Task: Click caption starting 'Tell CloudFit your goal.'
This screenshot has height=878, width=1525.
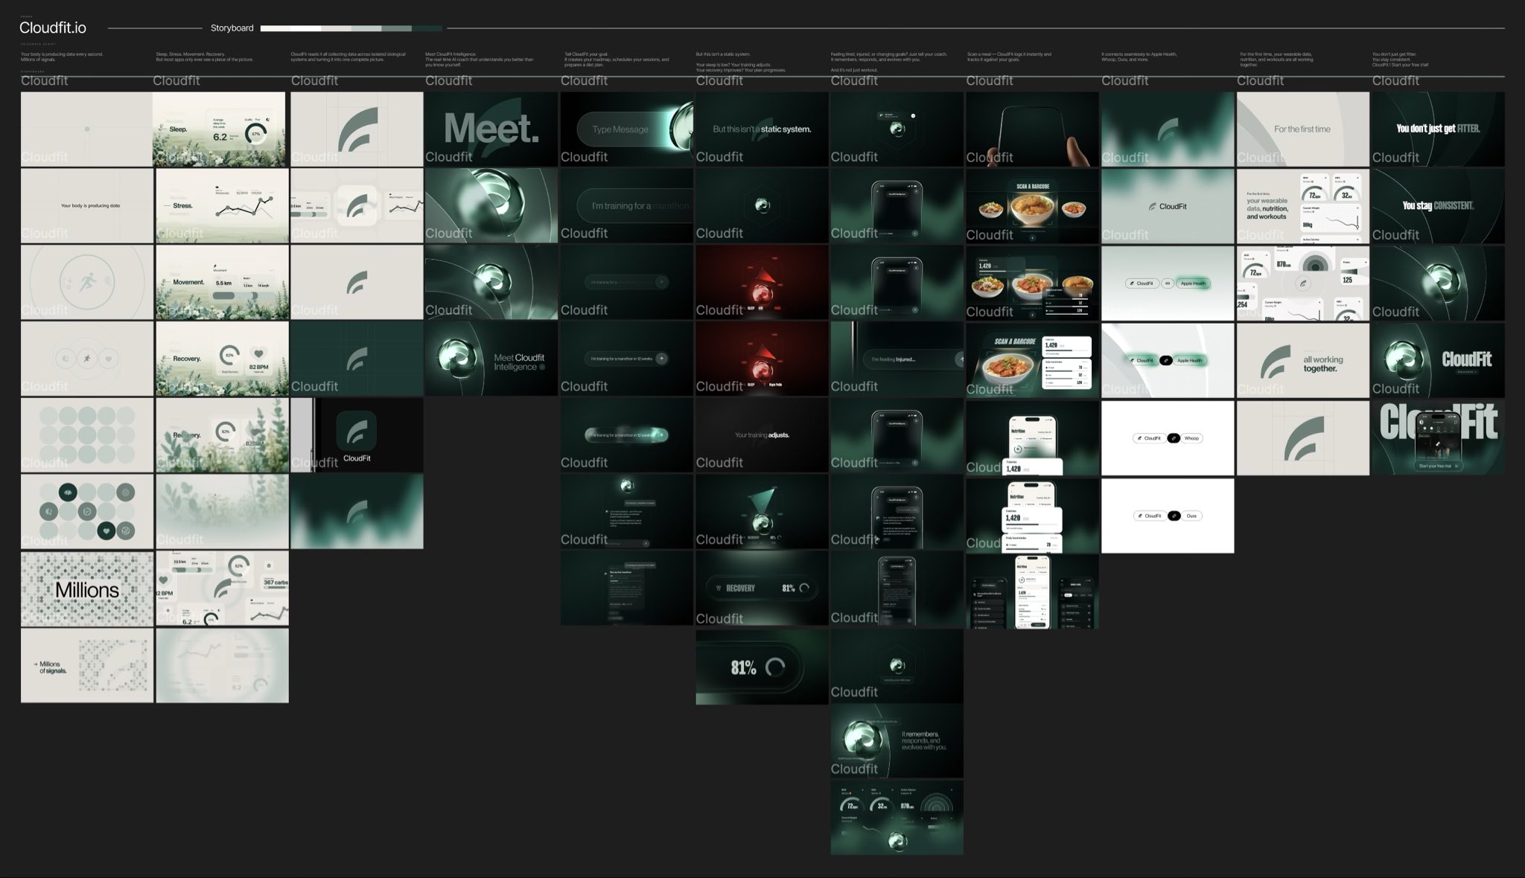Action: [617, 60]
